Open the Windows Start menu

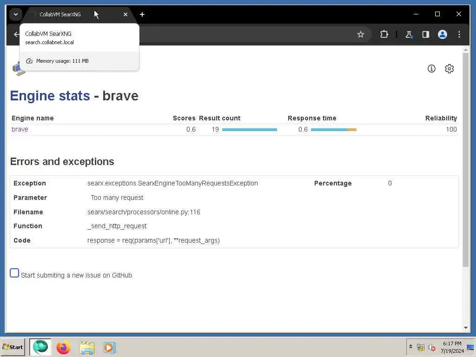coord(13,347)
